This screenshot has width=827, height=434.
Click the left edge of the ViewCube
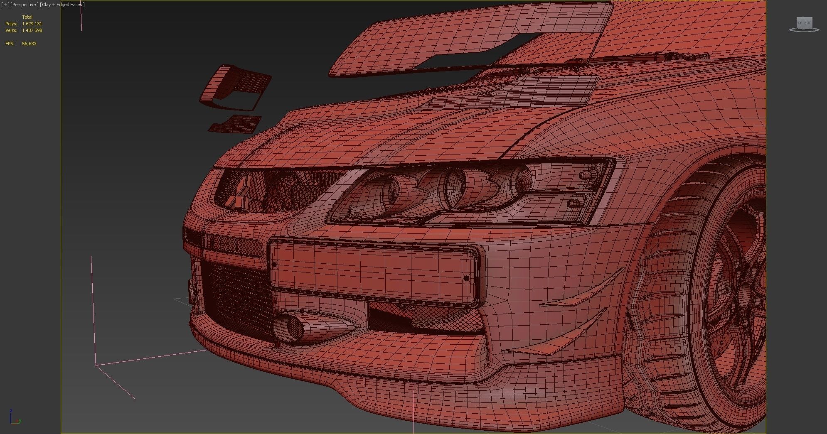click(797, 23)
